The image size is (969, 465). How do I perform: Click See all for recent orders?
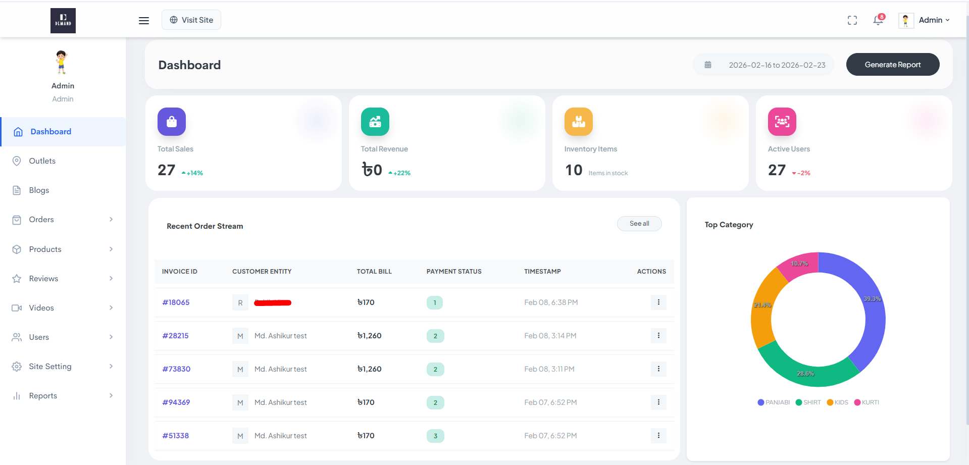(x=639, y=224)
